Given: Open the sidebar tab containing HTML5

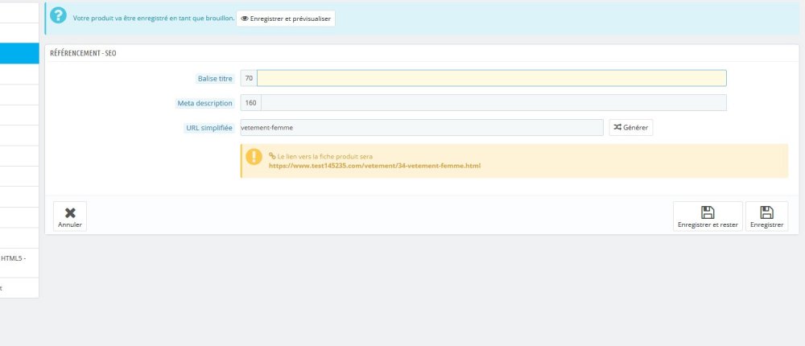Looking at the screenshot, I should pyautogui.click(x=19, y=263).
